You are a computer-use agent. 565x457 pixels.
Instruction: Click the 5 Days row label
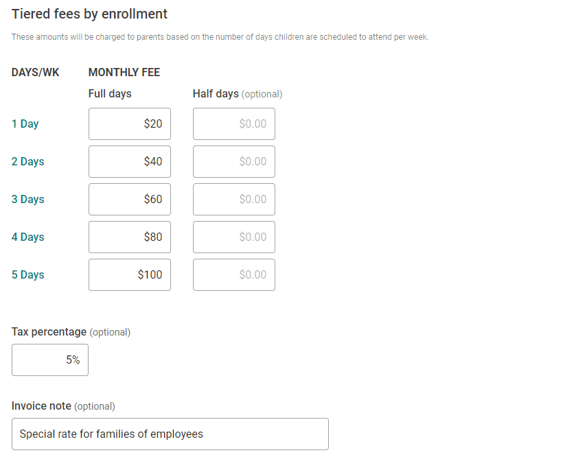[27, 274]
